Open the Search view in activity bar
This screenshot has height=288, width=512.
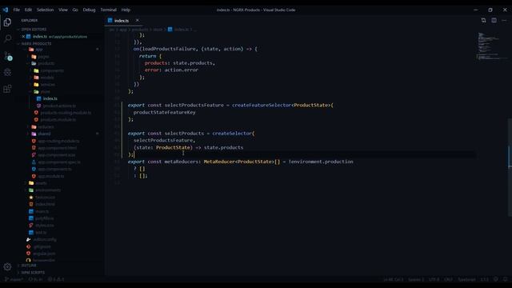7,39
